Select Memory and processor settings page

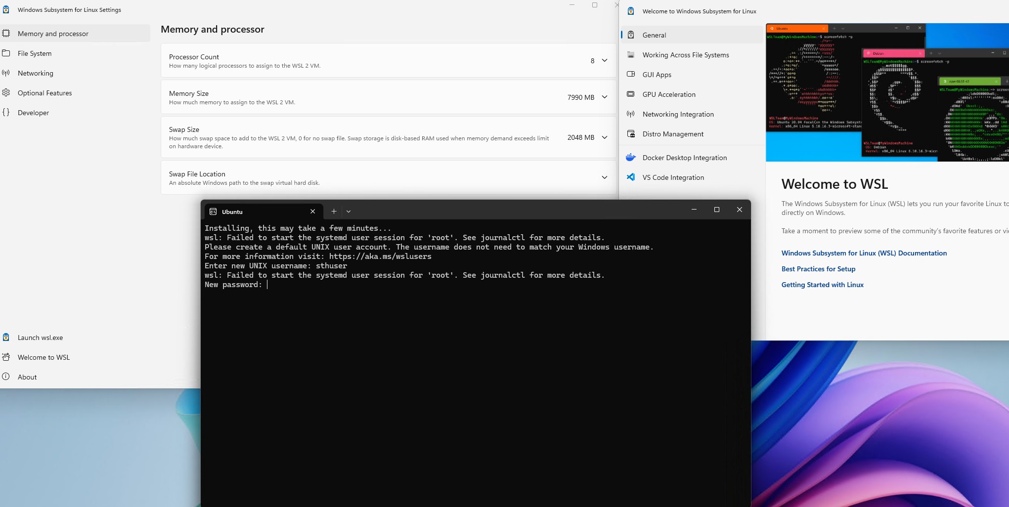(75, 34)
